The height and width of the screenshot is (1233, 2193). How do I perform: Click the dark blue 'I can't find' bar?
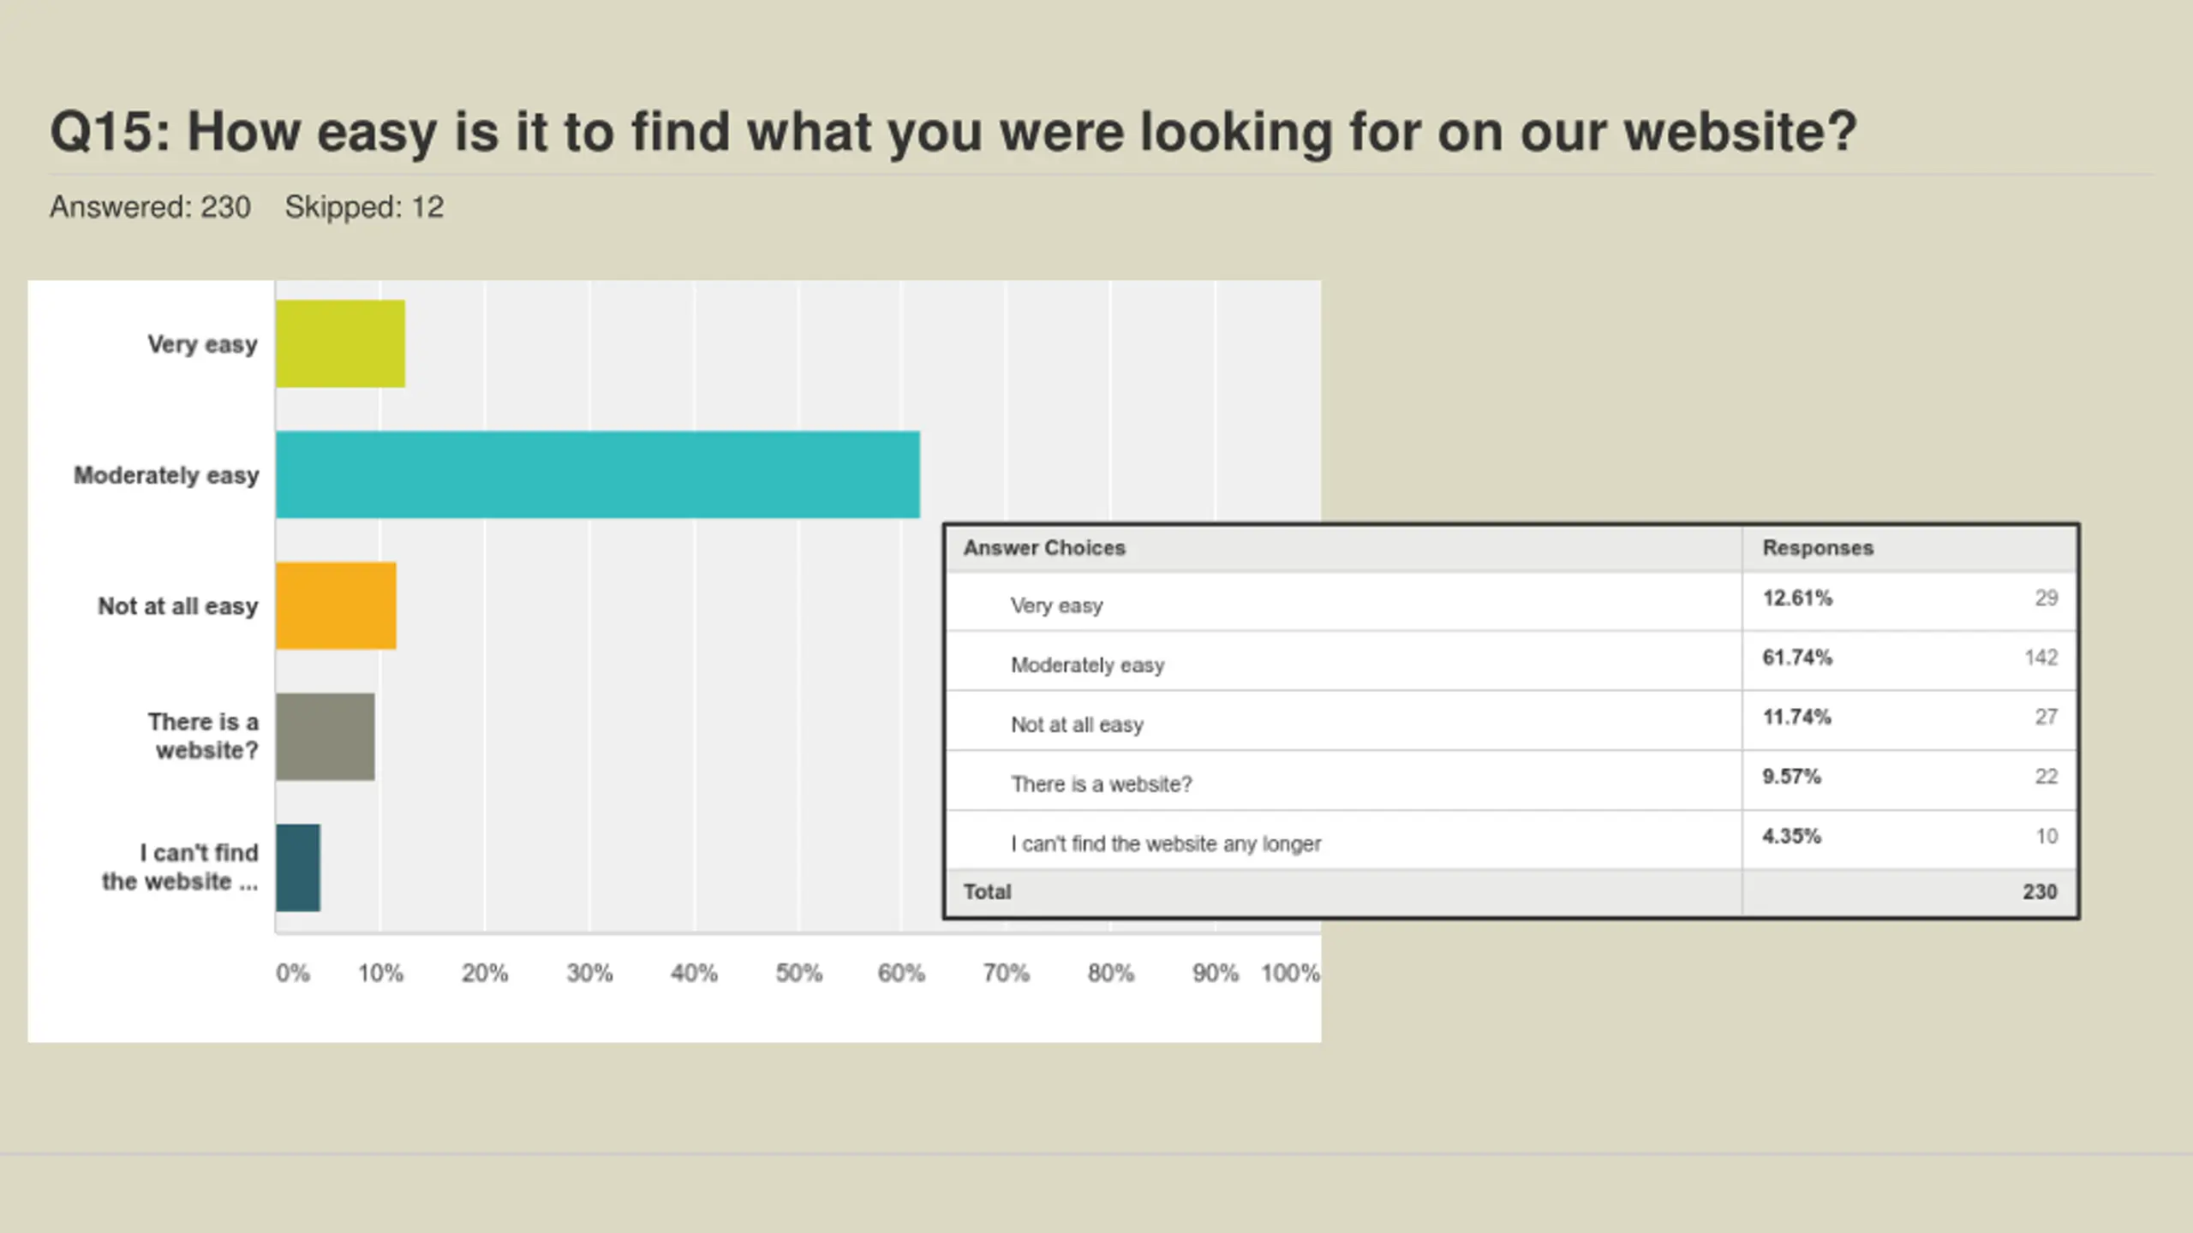pyautogui.click(x=298, y=867)
